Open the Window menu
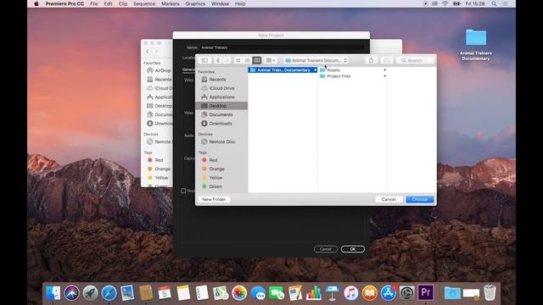The width and height of the screenshot is (543, 305). pos(220,3)
